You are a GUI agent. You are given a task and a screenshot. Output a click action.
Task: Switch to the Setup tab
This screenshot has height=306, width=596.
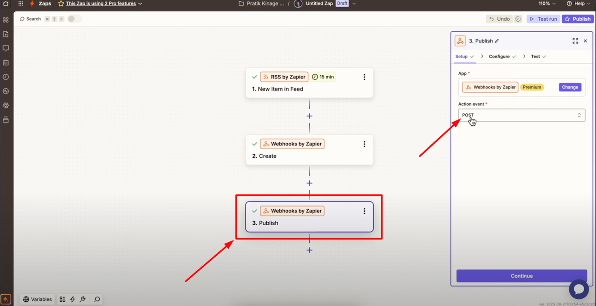tap(465, 57)
